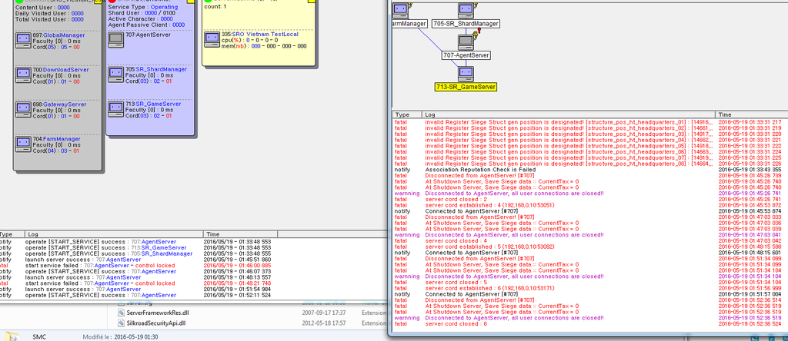
Task: Click the gray 707:AgentServer icon in shard panel
Action: tap(115, 41)
